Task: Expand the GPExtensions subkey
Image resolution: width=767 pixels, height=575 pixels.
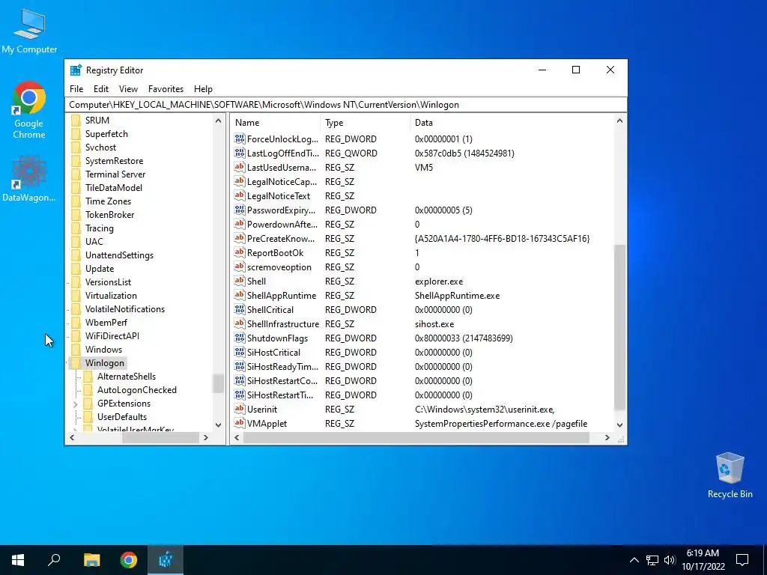Action: tap(76, 404)
